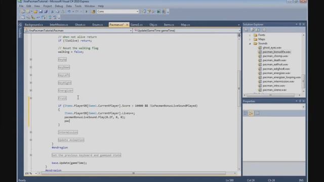Image resolution: width=324 pixels, height=182 pixels.
Task: Click the Save All toolbar icon
Action: tap(46, 12)
